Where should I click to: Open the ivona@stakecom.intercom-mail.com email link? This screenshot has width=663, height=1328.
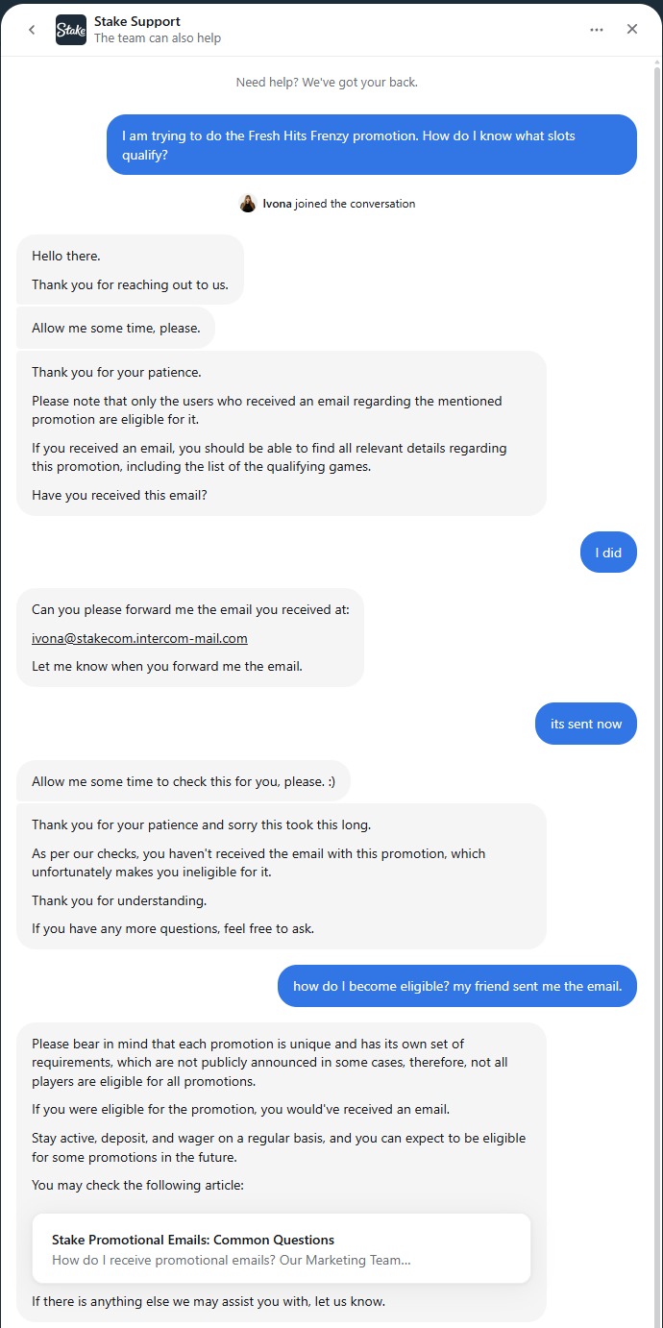[140, 638]
